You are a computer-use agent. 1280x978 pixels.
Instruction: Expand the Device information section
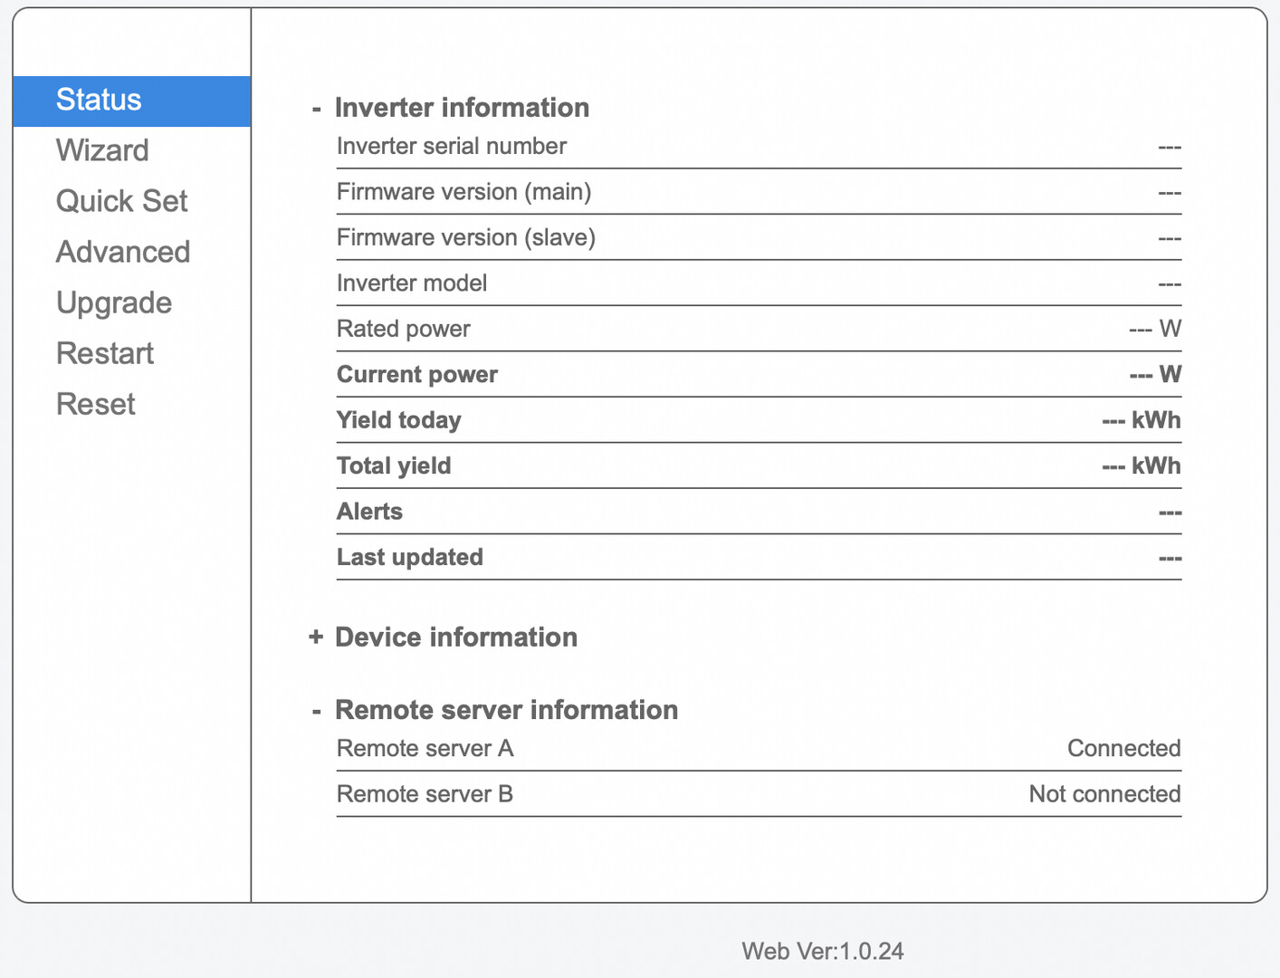click(x=316, y=638)
